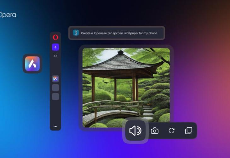
Task: Regenerate image with circular arrow icon
Action: (x=171, y=131)
